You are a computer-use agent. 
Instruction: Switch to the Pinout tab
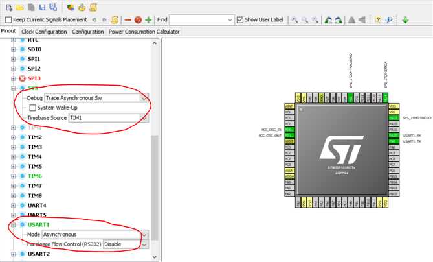click(x=8, y=31)
